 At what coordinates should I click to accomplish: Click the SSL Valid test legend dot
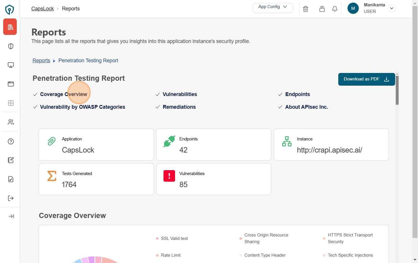pos(157,239)
